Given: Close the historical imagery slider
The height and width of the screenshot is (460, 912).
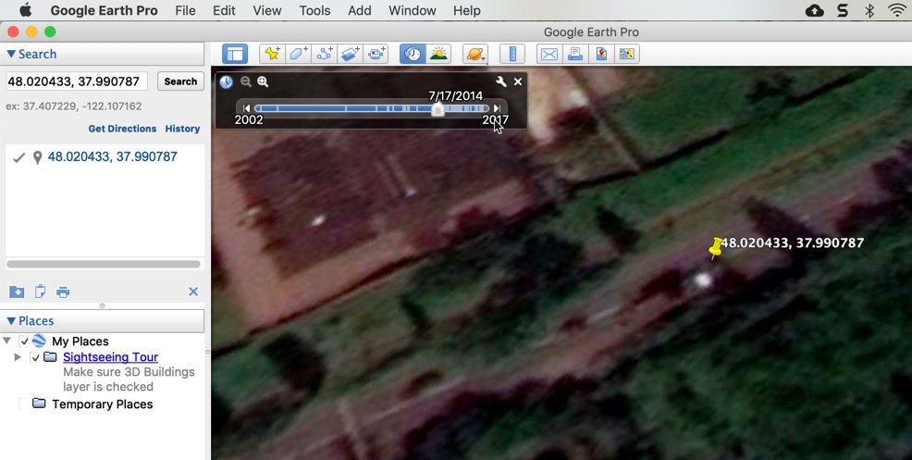Looking at the screenshot, I should pos(518,81).
